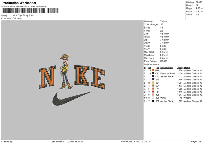Screen dimensions: 204x144
Task: Click the 'Down:' label
Action: pos(147,43)
